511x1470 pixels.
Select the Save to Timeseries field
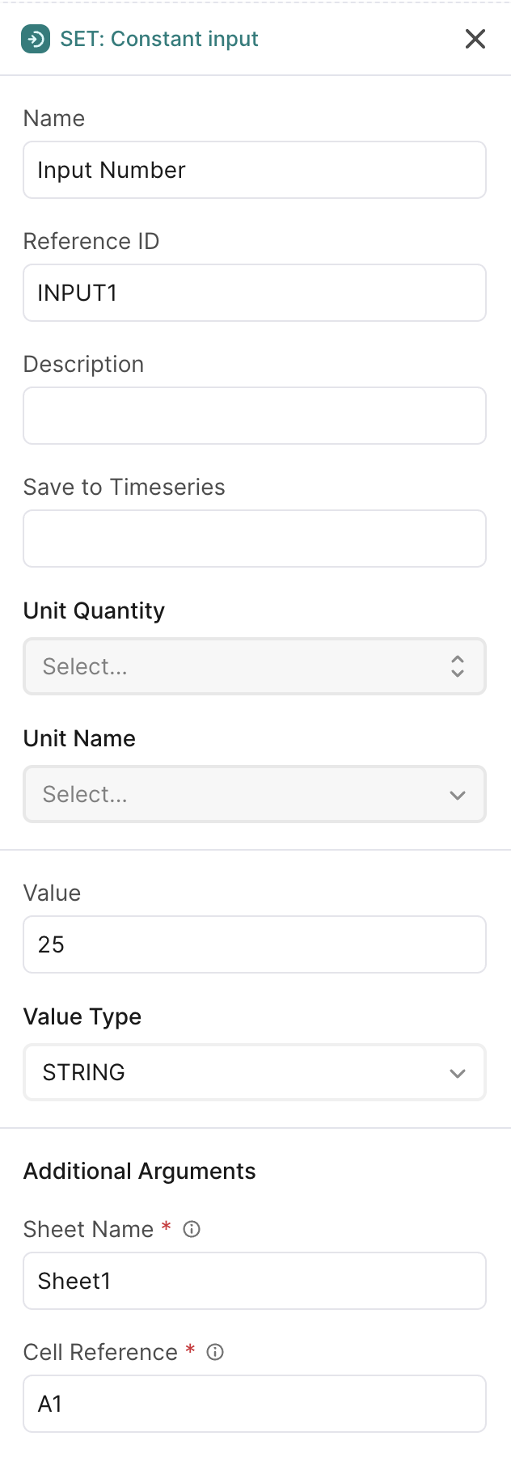pos(255,539)
